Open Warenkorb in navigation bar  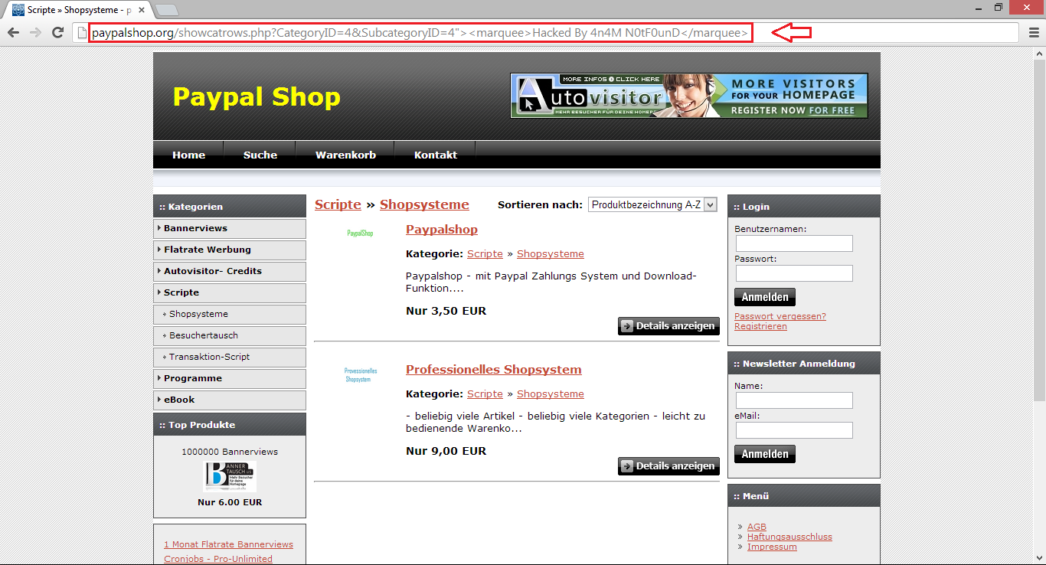click(x=345, y=155)
